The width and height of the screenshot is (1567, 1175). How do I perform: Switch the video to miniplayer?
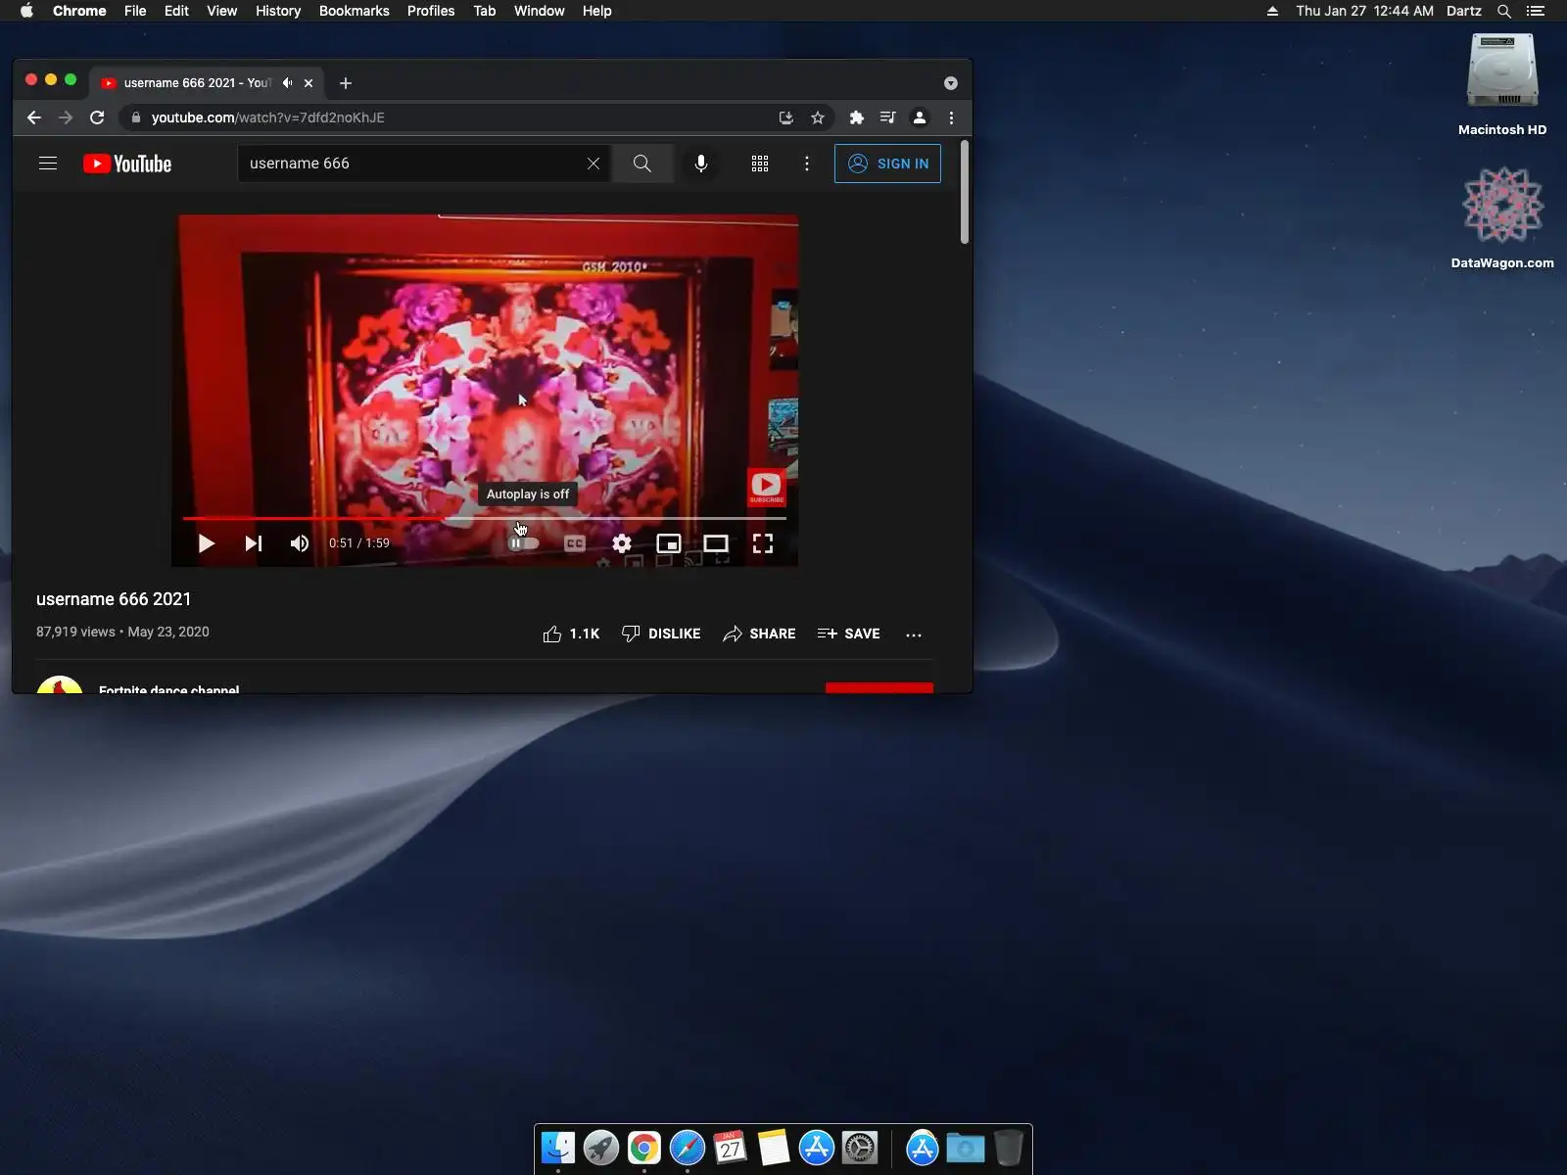click(x=669, y=543)
